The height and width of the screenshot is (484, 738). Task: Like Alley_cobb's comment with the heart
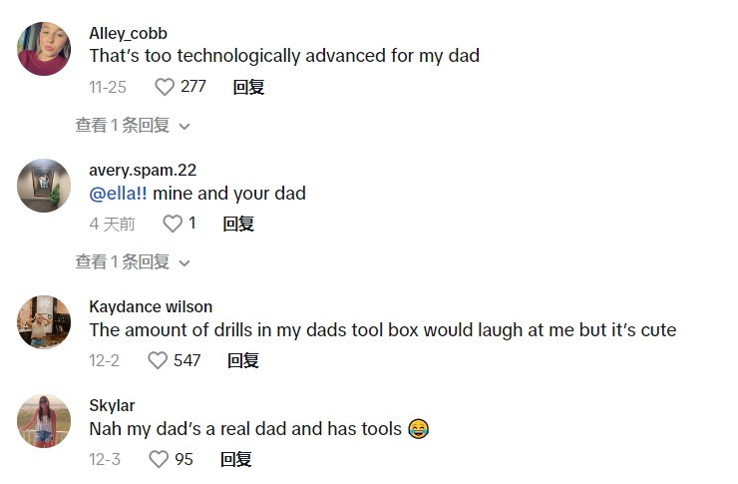165,87
